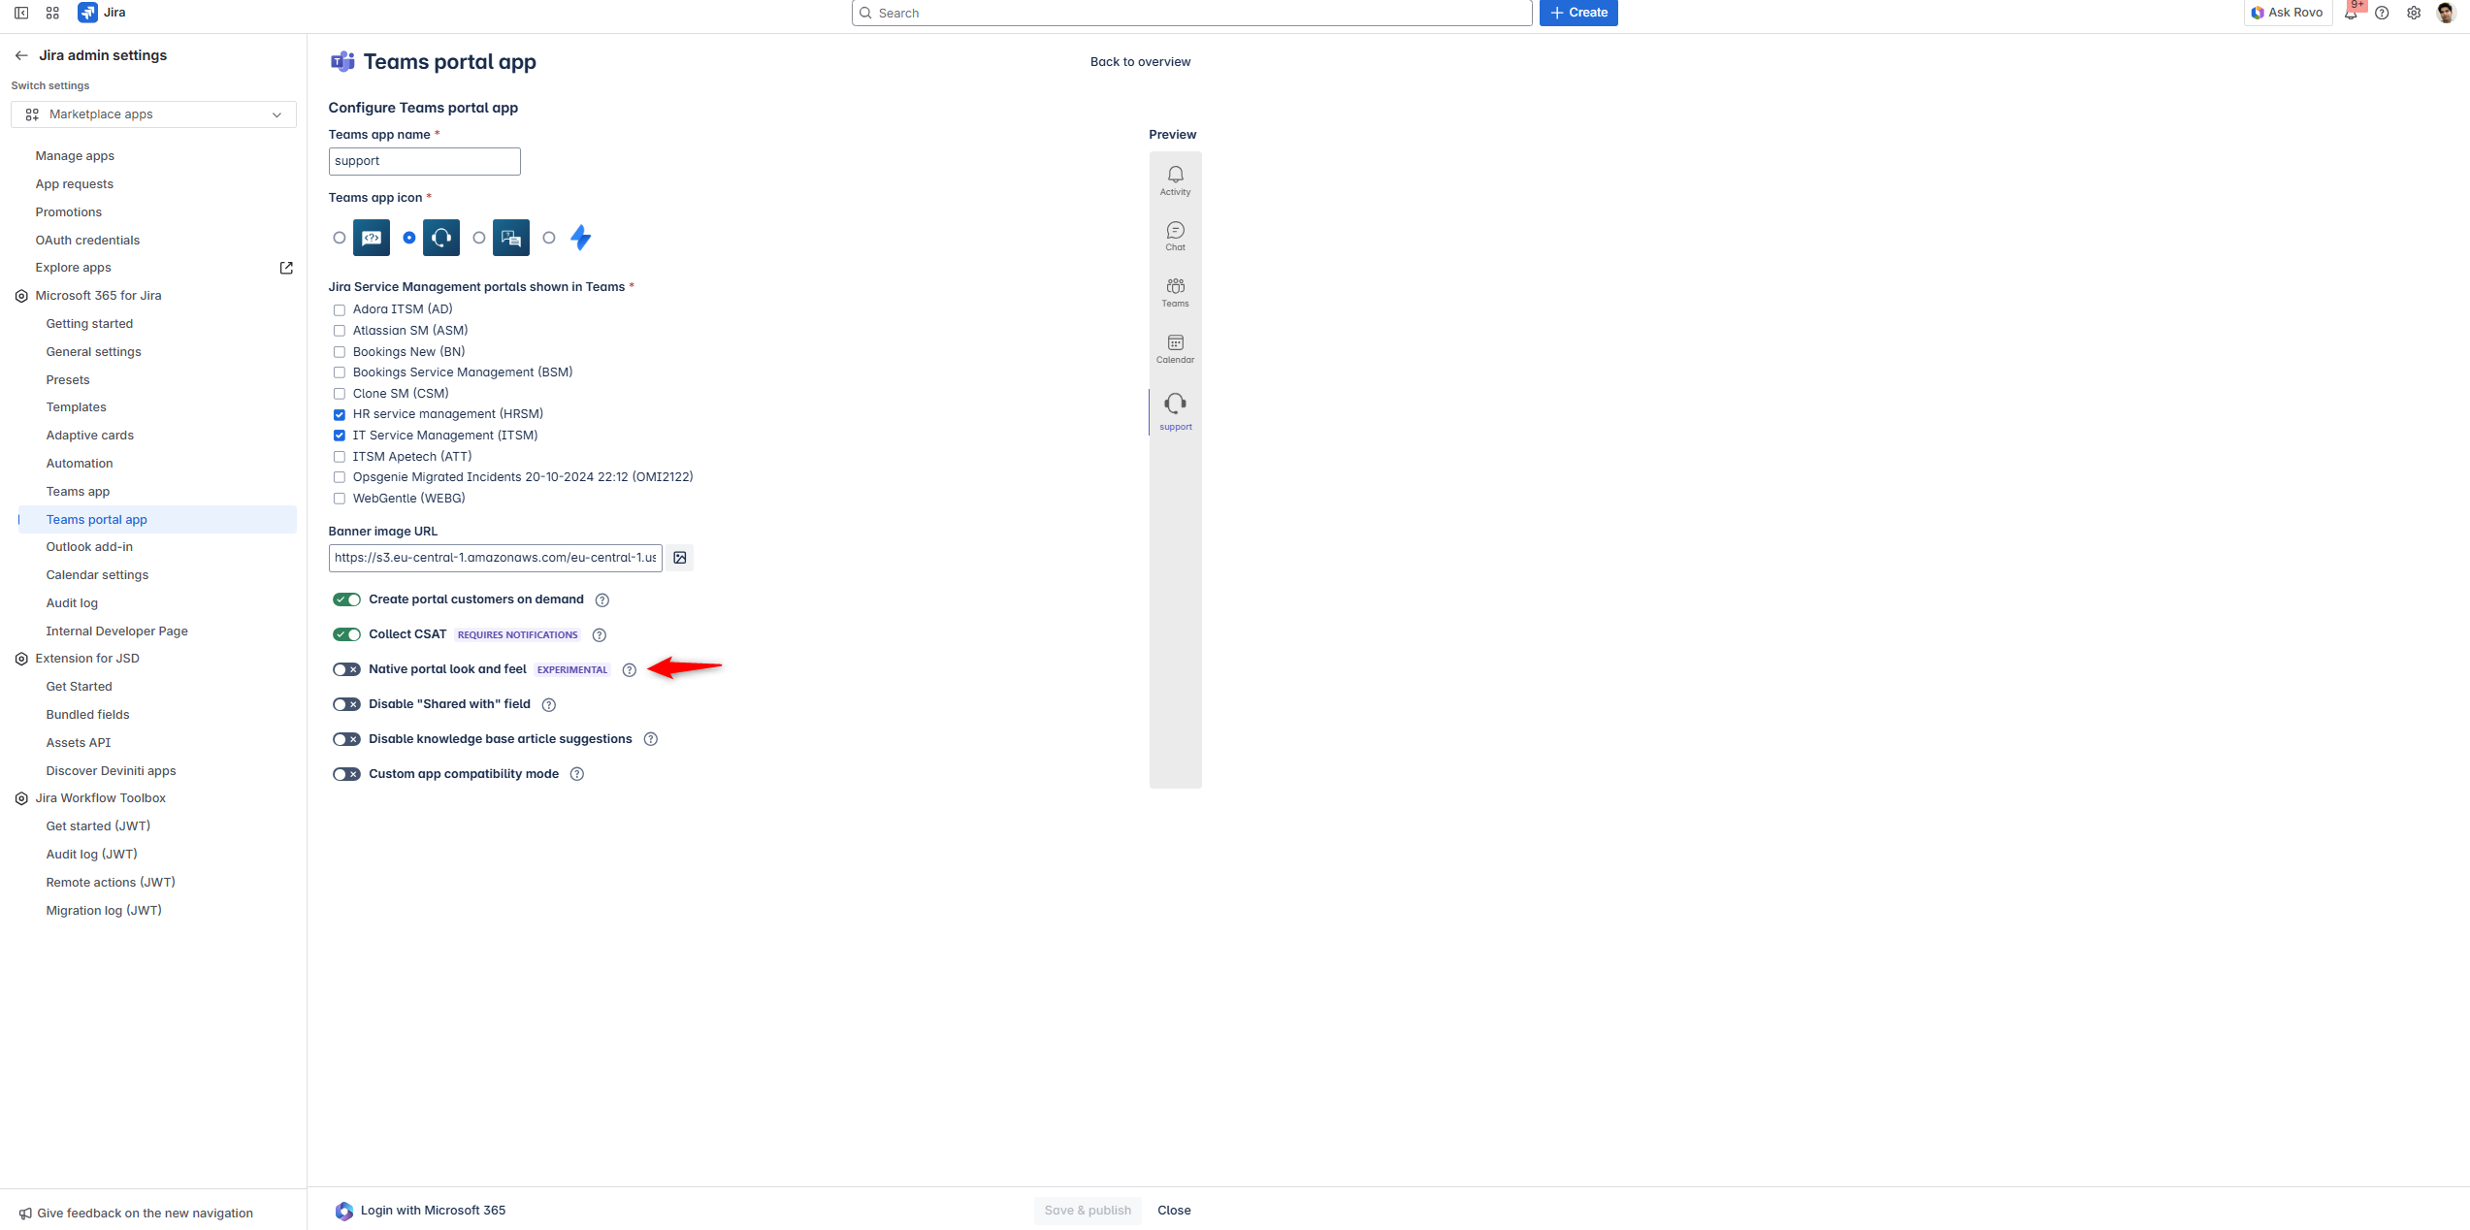Viewport: 2470px width, 1230px height.
Task: Click the Back to overview link
Action: click(1140, 62)
